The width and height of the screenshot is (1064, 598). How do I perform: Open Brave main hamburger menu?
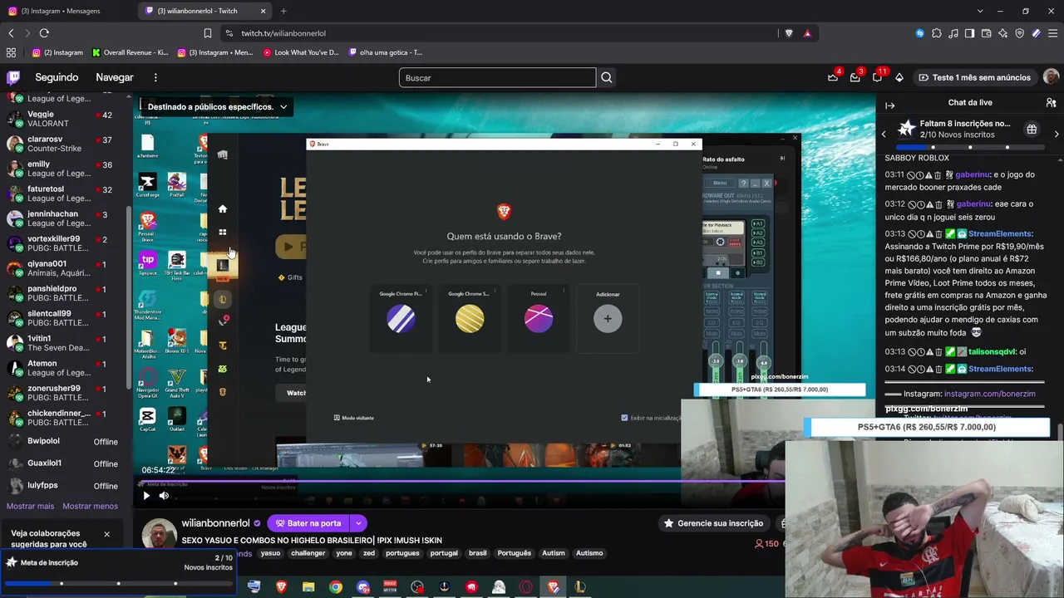(1052, 33)
